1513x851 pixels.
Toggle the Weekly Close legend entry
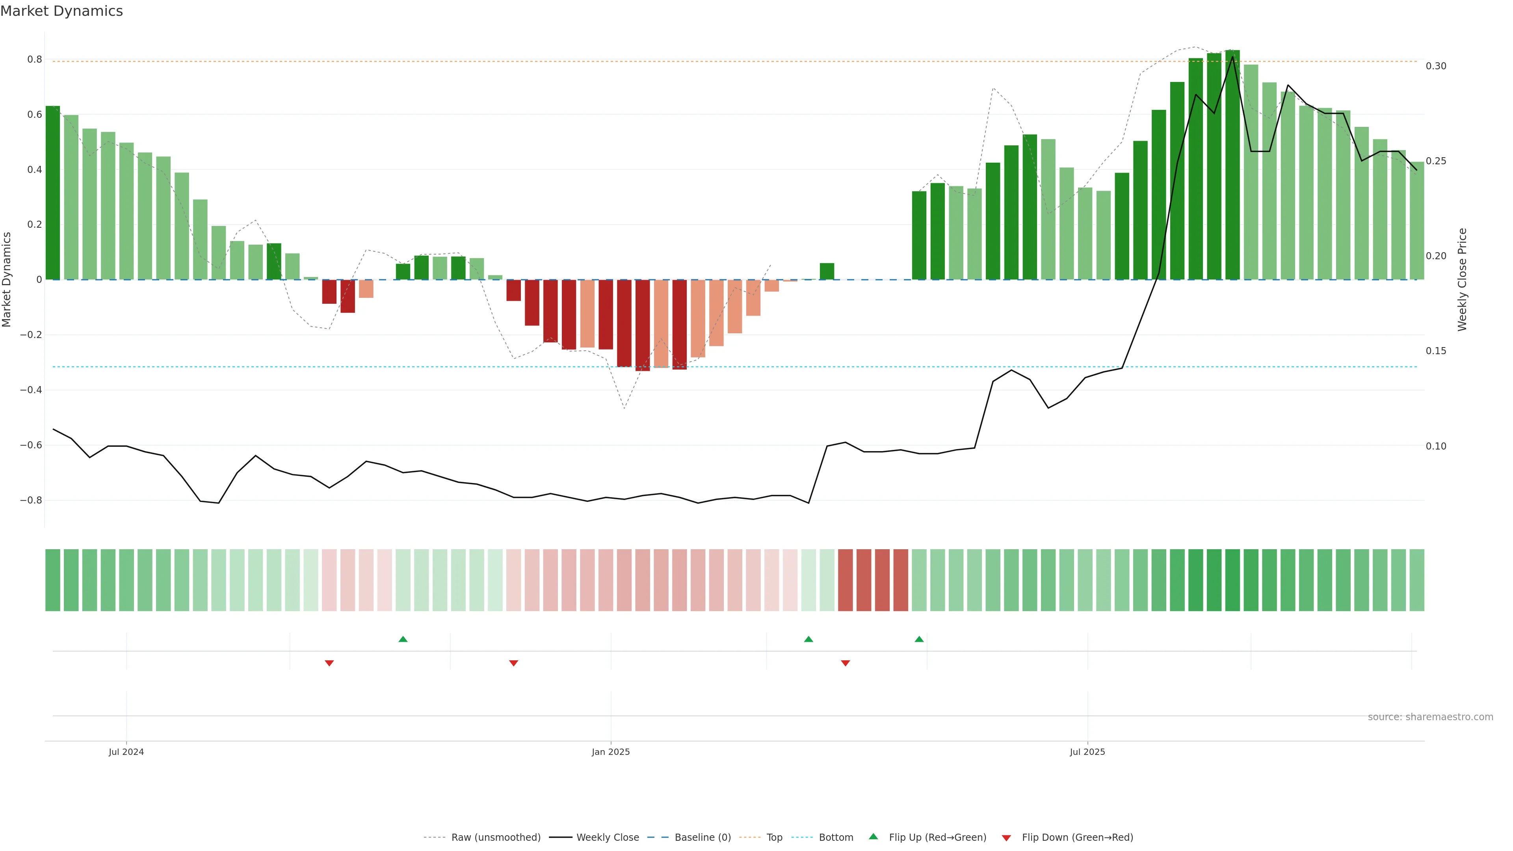(x=607, y=838)
